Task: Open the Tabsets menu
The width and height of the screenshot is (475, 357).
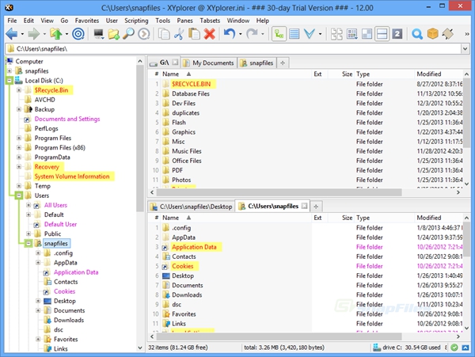Action: click(x=210, y=21)
